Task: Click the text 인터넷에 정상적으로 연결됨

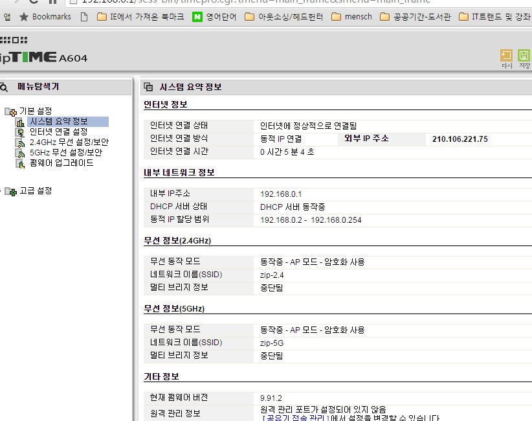Action: (x=309, y=126)
